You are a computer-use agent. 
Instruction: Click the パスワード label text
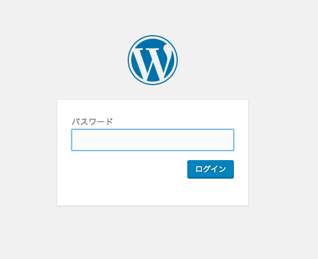pyautogui.click(x=92, y=121)
